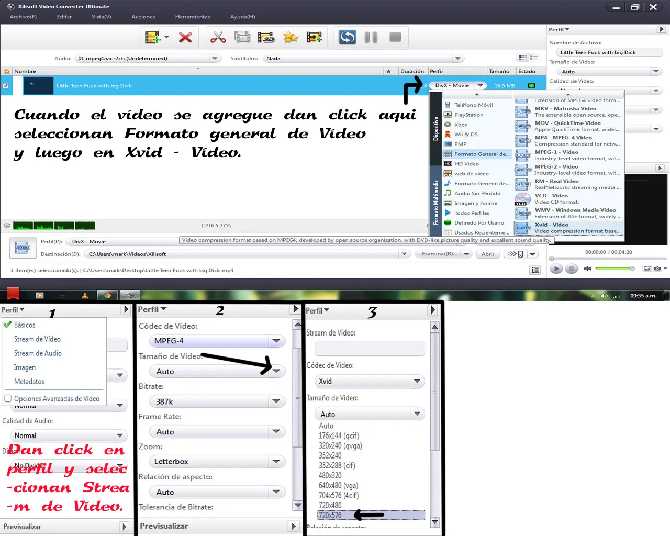Viewport: 670px width, 536px height.
Task: Adjust the green volume slider in the player
Action: [x=615, y=269]
